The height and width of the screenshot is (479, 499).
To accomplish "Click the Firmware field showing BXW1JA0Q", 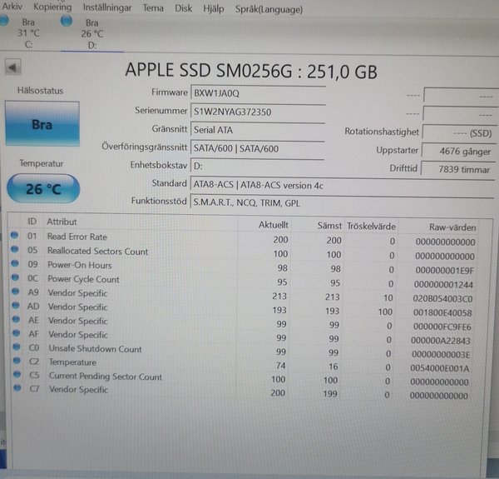I will tap(256, 93).
